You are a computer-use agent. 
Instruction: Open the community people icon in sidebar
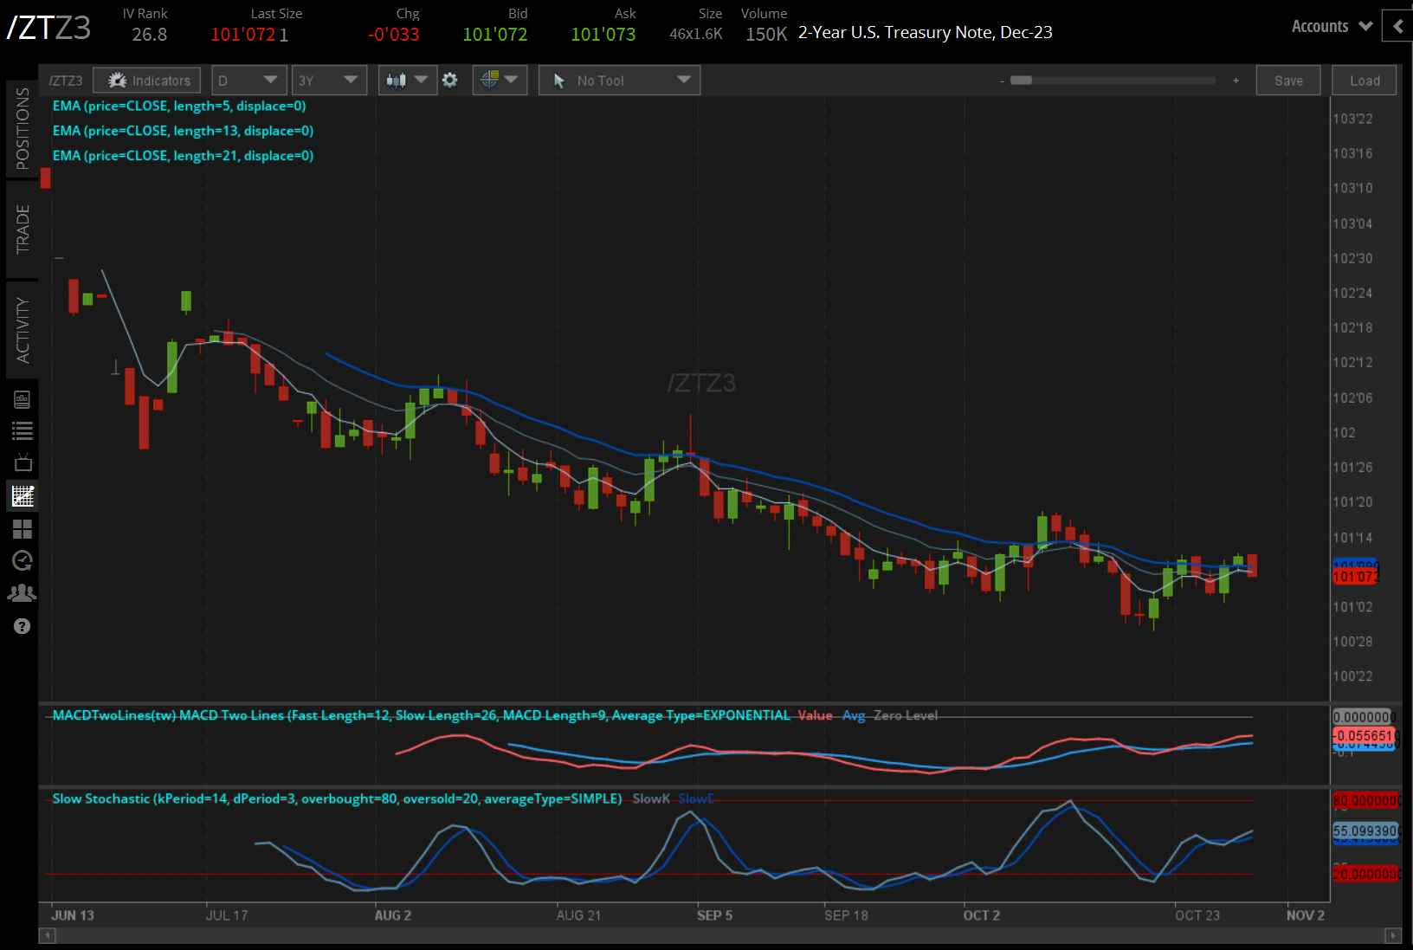click(23, 593)
